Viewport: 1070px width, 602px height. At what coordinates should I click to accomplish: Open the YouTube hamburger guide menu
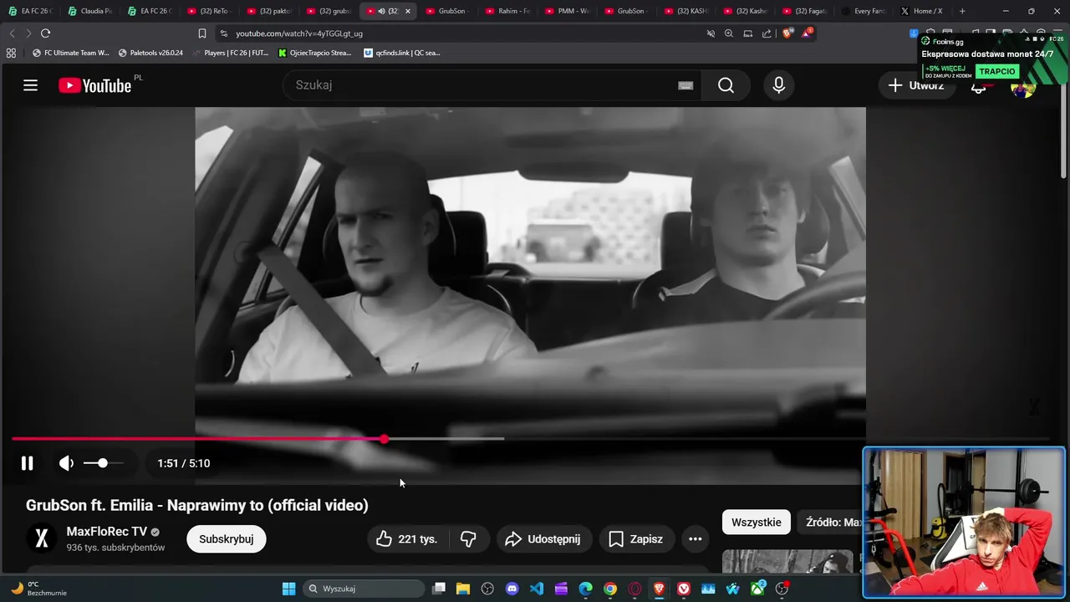30,85
